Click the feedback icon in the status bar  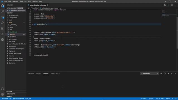click(x=172, y=99)
